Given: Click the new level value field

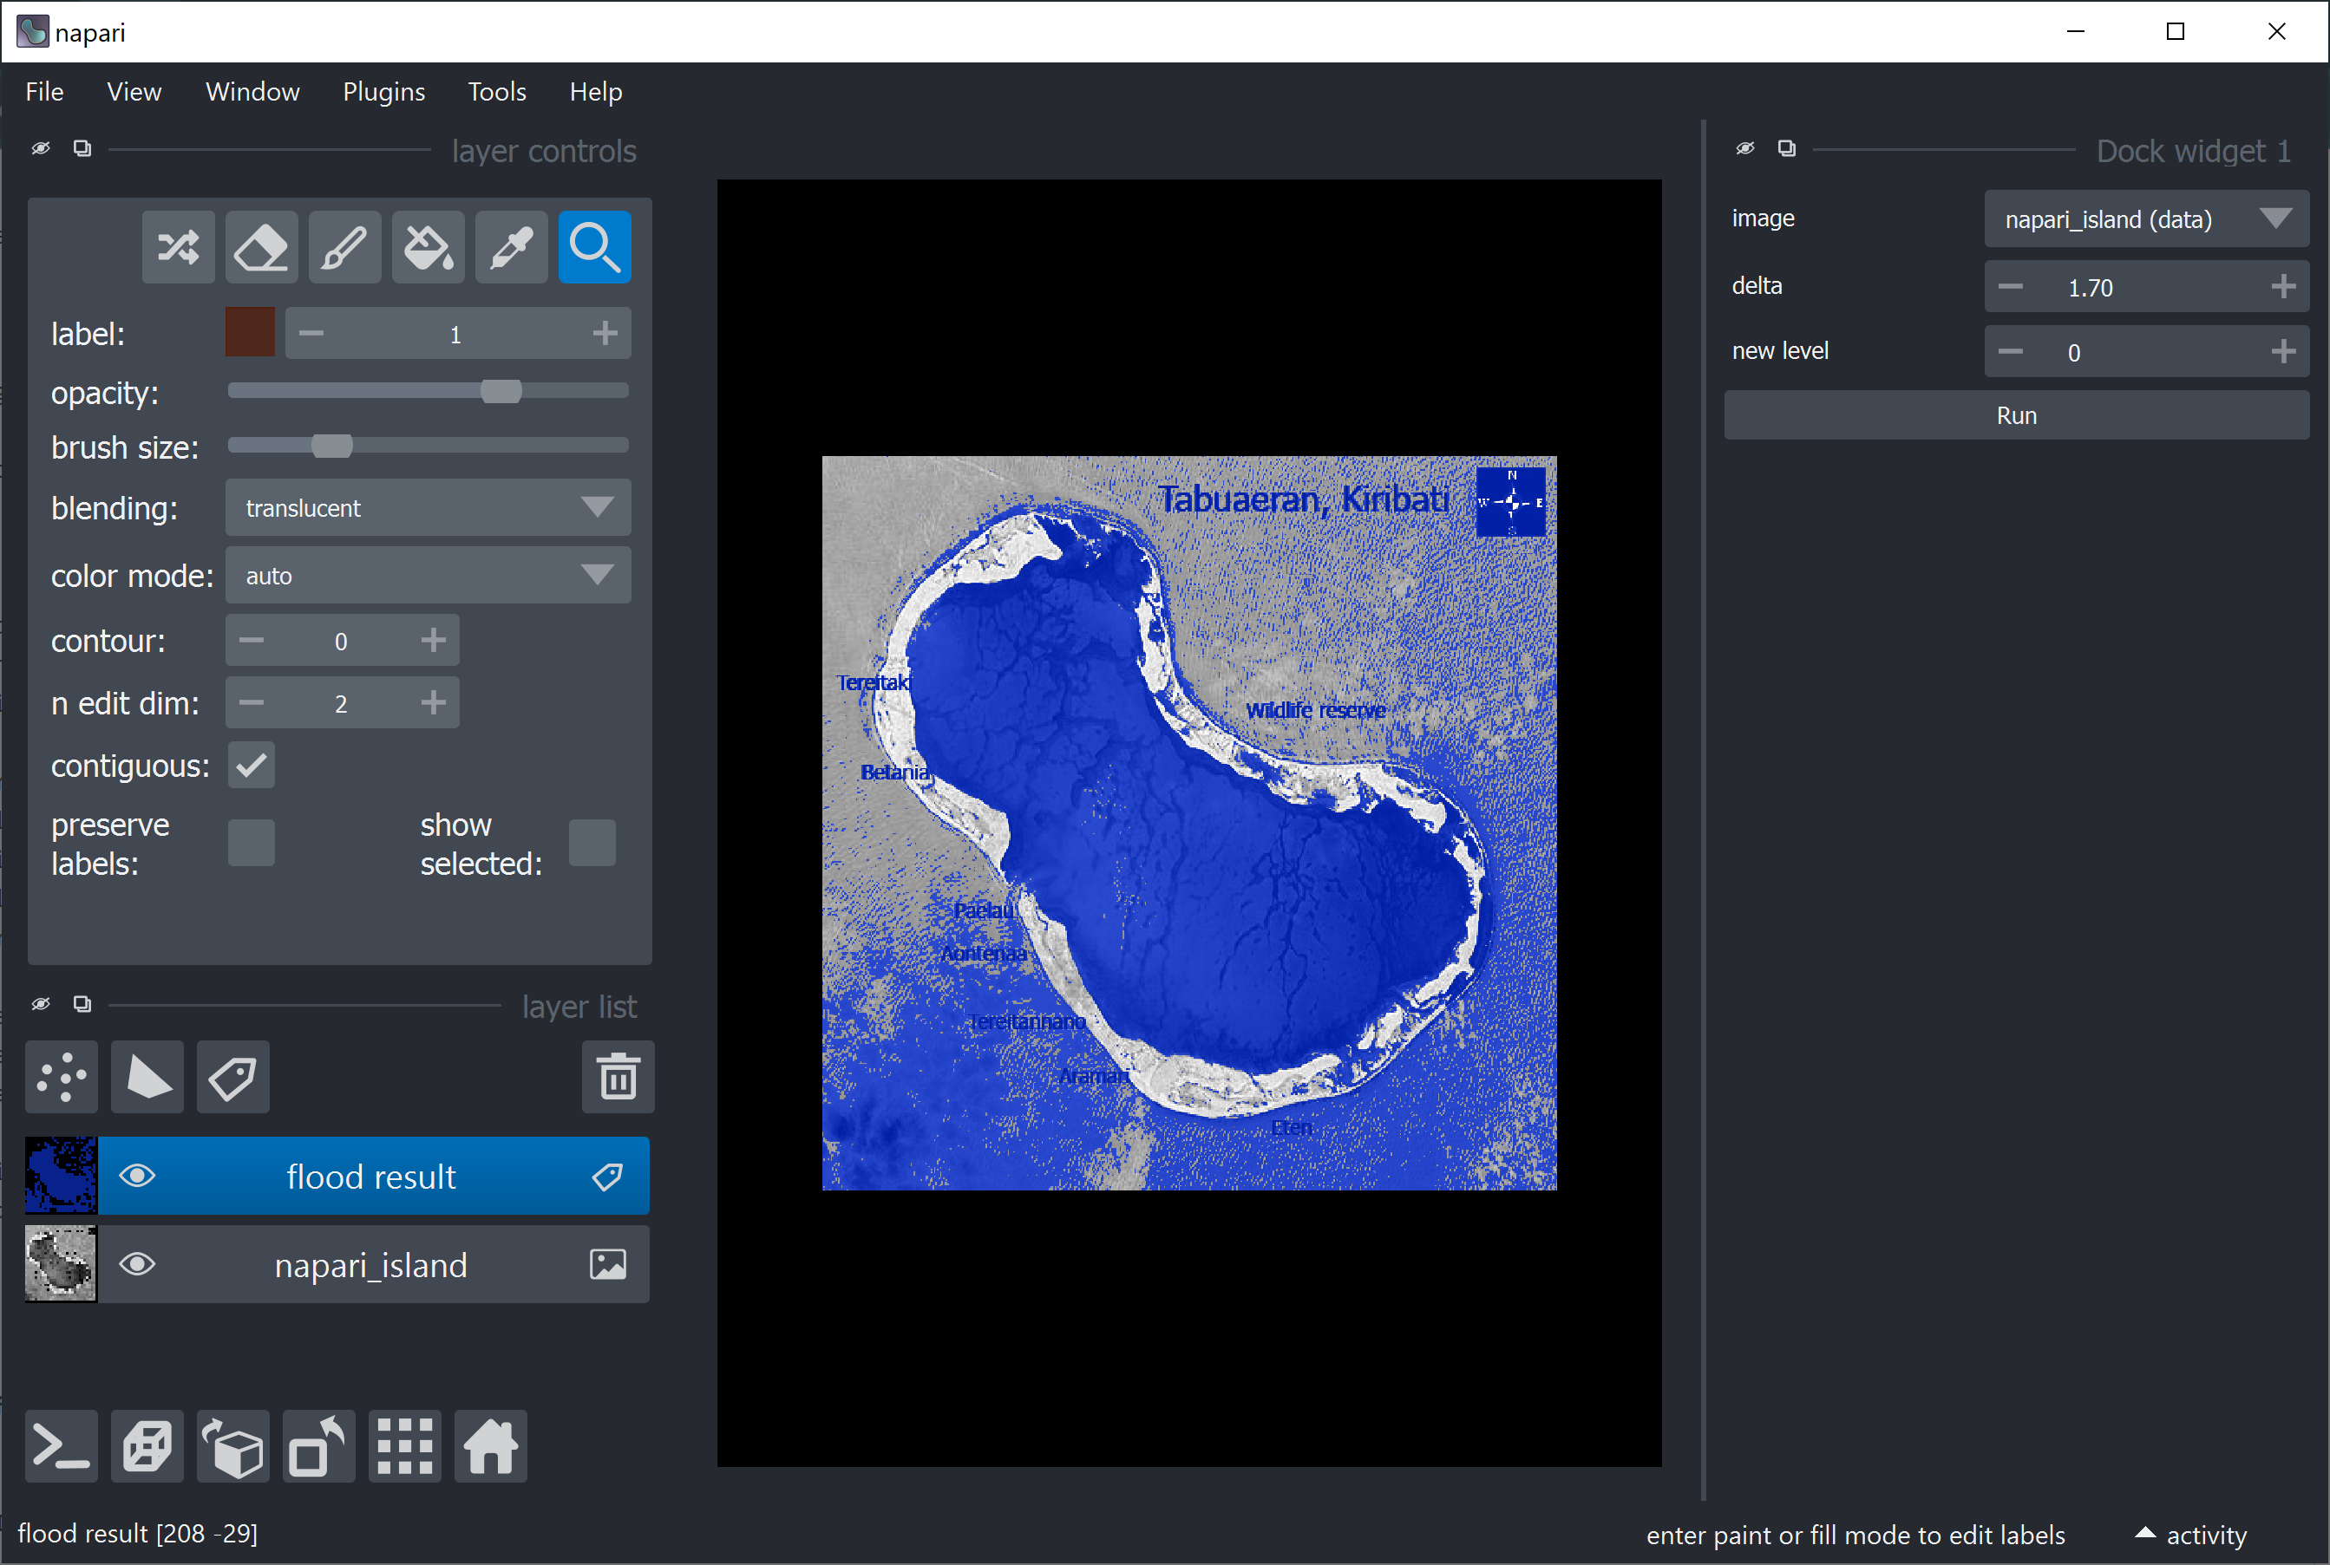Looking at the screenshot, I should tap(2146, 352).
